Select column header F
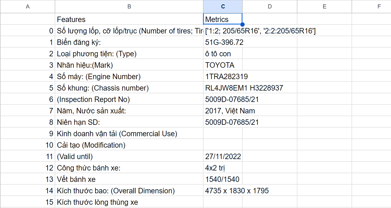The height and width of the screenshot is (208, 391). point(379,7)
